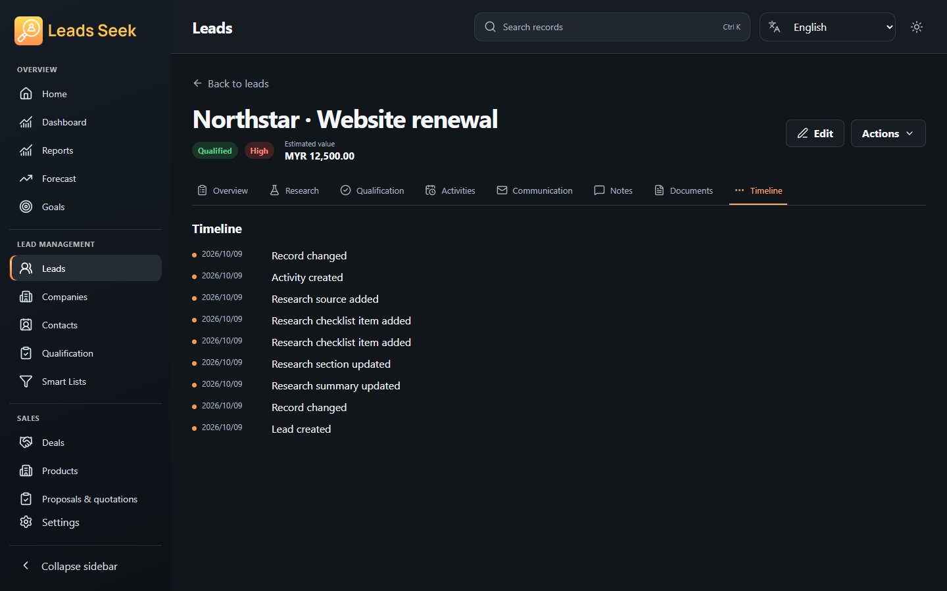Image resolution: width=947 pixels, height=591 pixels.
Task: Click the Deals handshake icon
Action: [x=26, y=443]
